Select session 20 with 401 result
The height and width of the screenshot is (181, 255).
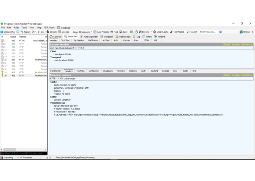[x=24, y=75]
